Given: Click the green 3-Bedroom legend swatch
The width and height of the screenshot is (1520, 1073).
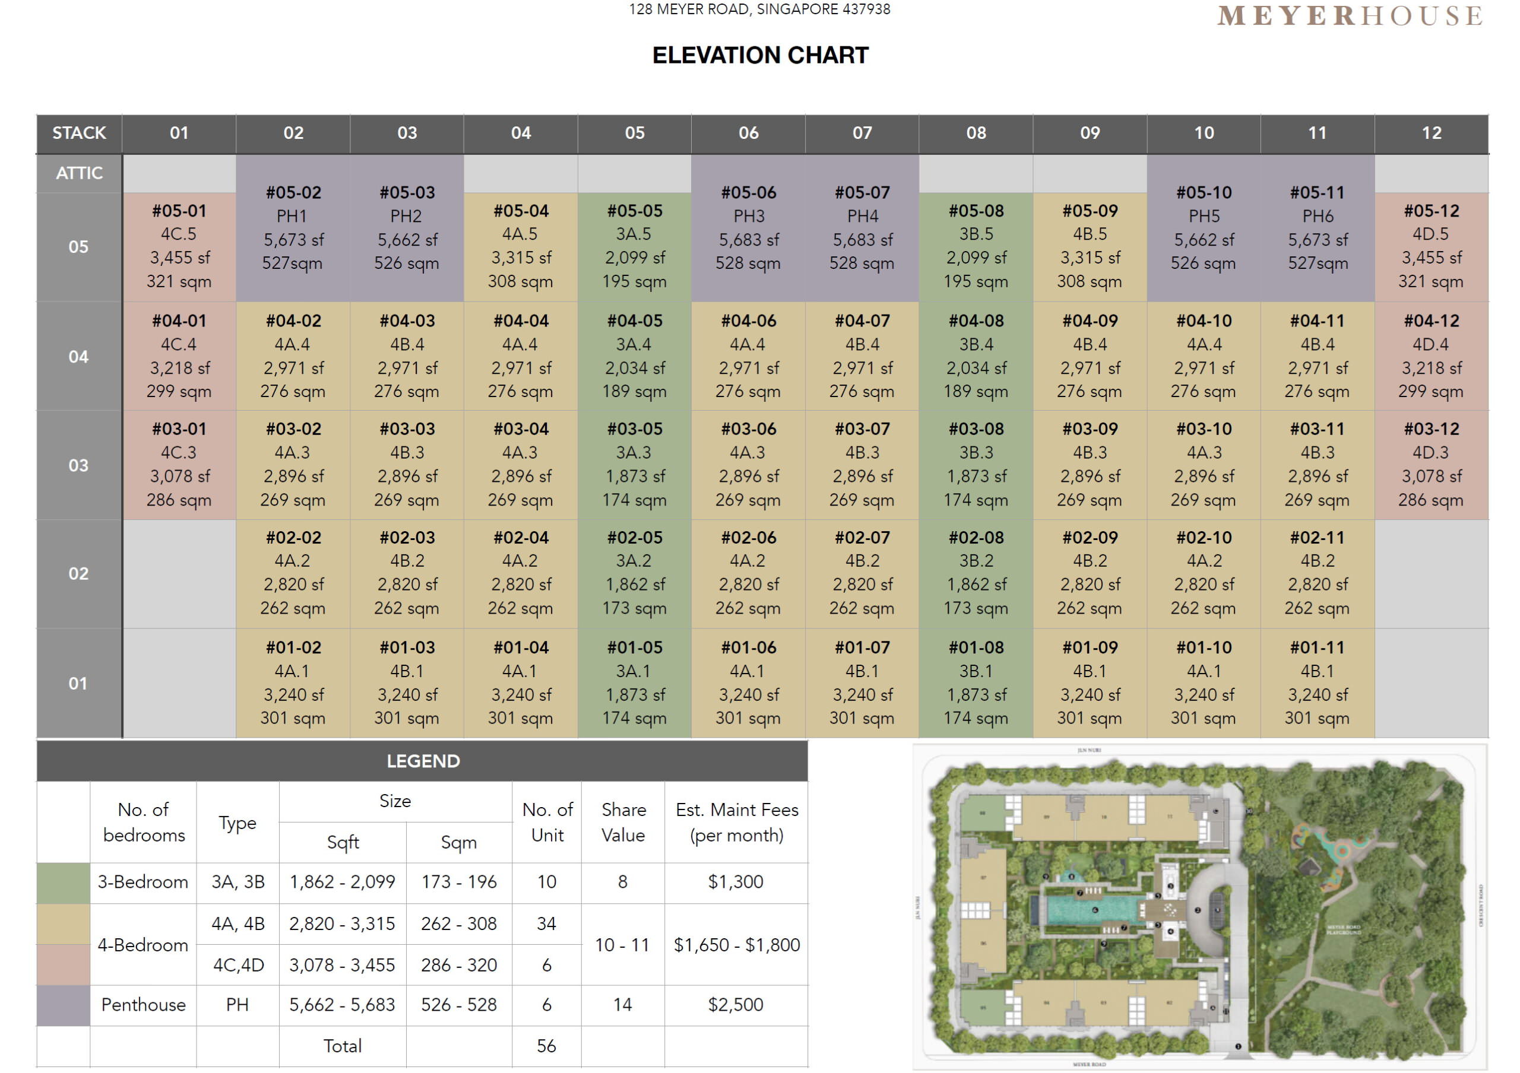Looking at the screenshot, I should tap(63, 882).
